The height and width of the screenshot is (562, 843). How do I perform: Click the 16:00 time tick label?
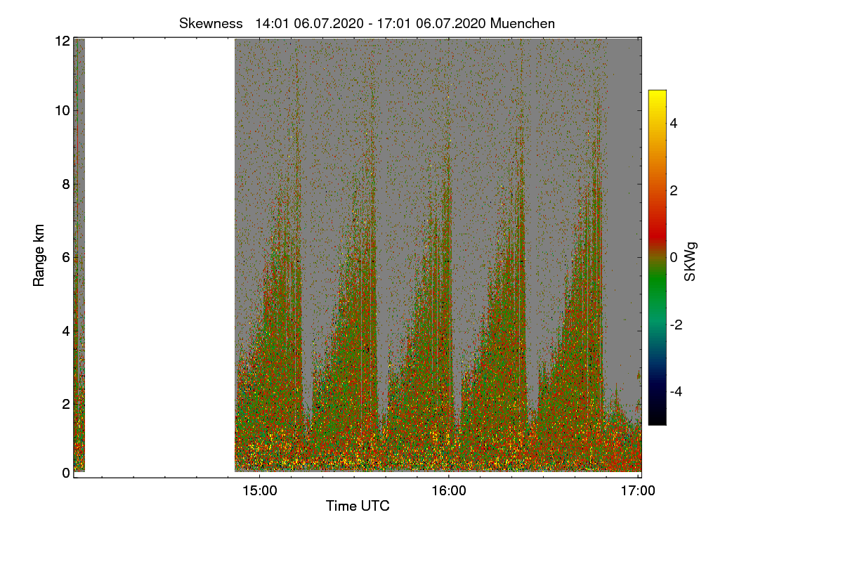click(x=449, y=491)
